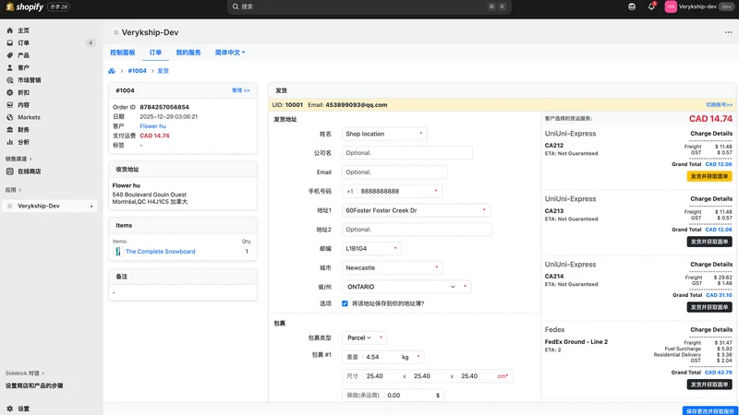Click the three-dot more actions menu
Screen dimensions: 739x415
[728, 32]
